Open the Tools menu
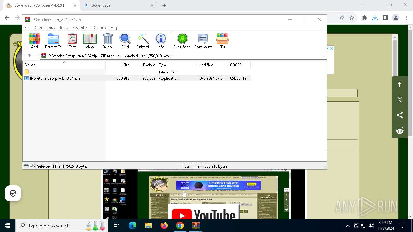 coord(64,28)
